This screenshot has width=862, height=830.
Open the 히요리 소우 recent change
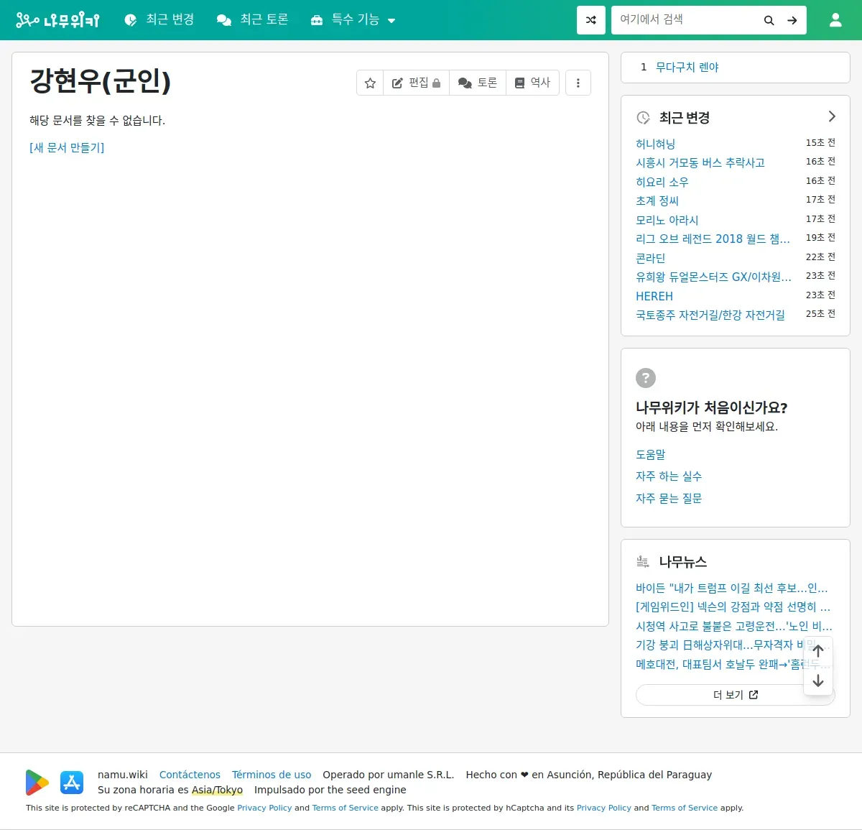(662, 182)
